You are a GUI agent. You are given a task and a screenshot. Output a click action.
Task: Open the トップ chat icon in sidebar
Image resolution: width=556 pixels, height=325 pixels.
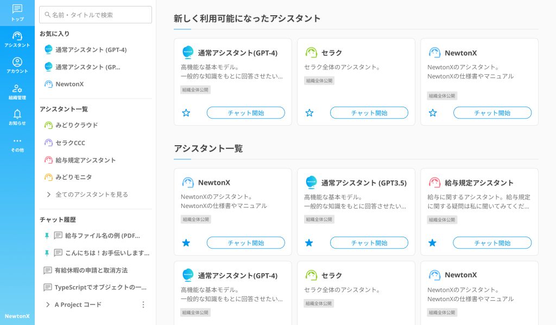(x=17, y=9)
